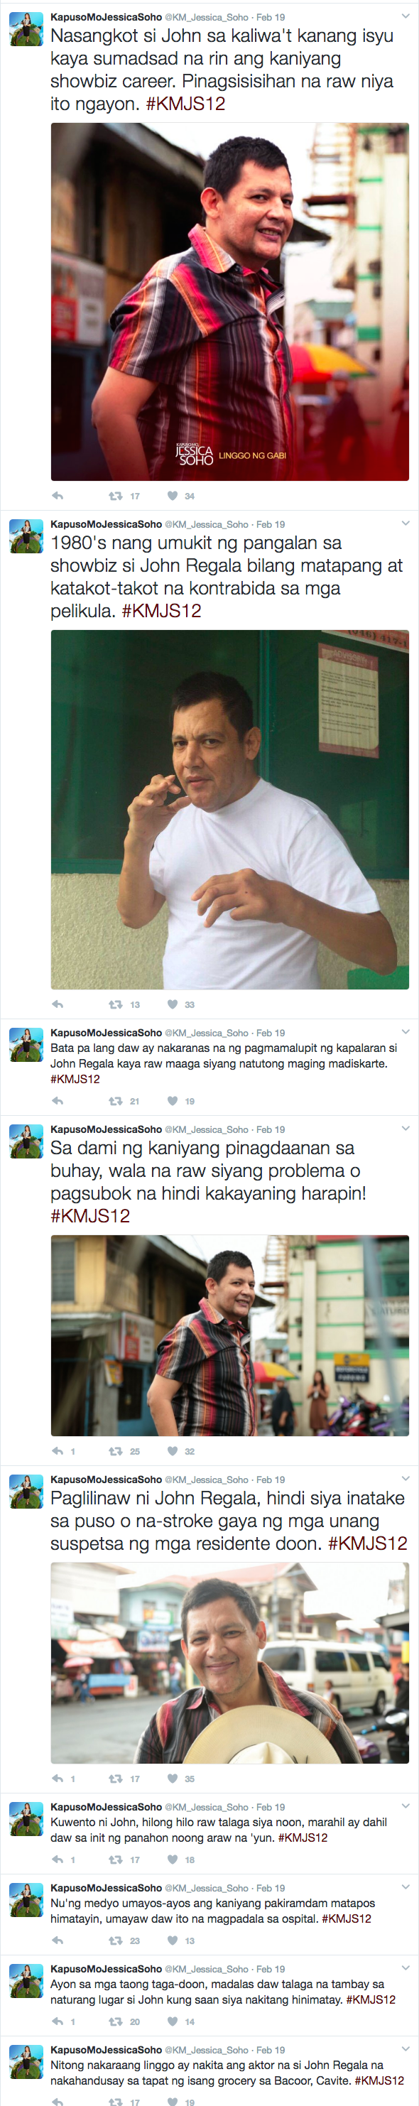Screen dimensions: 419x2106
Task: Like the '1980's nang umukit' tweet
Action: point(173,1004)
